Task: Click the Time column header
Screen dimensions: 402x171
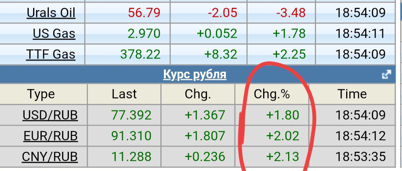Action: (352, 95)
